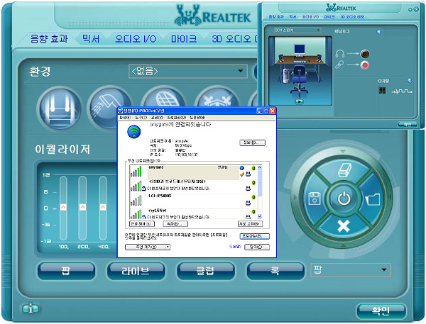This screenshot has height=324, width=426.
Task: Click the microphone icon in small Realtek window
Action: tap(339, 65)
